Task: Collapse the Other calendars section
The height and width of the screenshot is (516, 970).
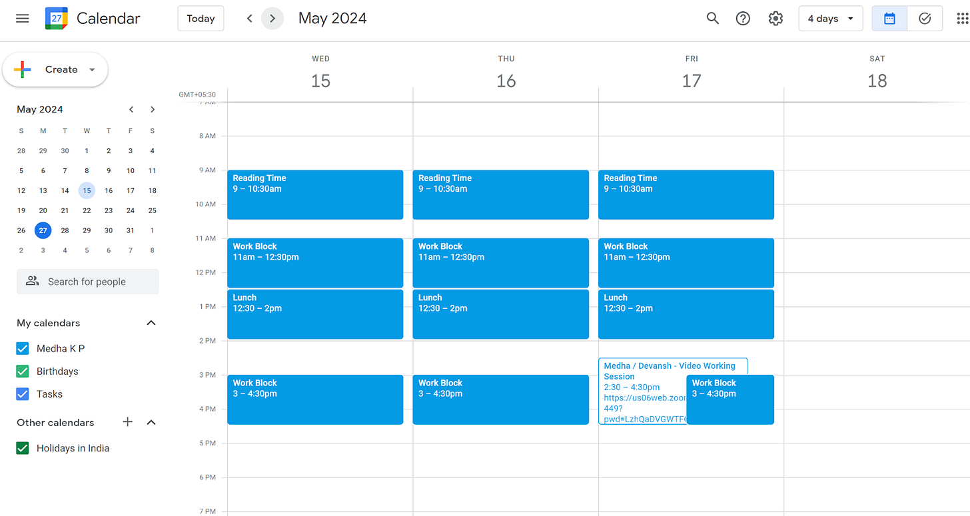Action: 151,422
